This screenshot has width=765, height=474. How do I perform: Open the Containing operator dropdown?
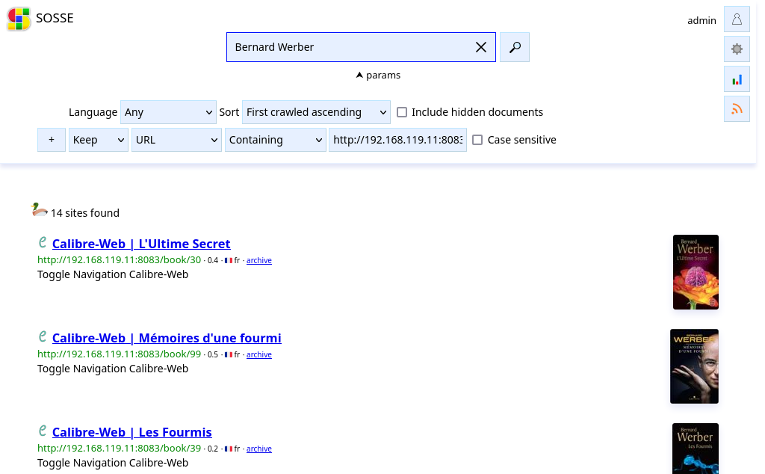pos(276,140)
